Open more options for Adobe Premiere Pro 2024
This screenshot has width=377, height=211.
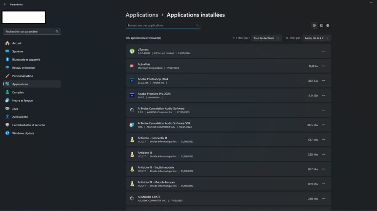point(324,95)
